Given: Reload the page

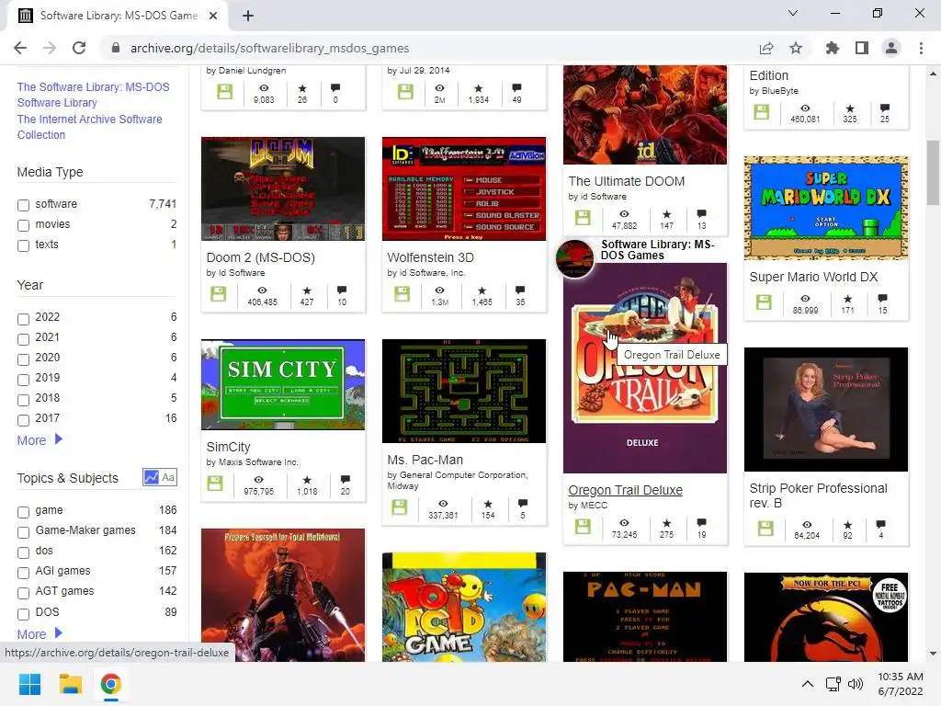Looking at the screenshot, I should point(79,48).
